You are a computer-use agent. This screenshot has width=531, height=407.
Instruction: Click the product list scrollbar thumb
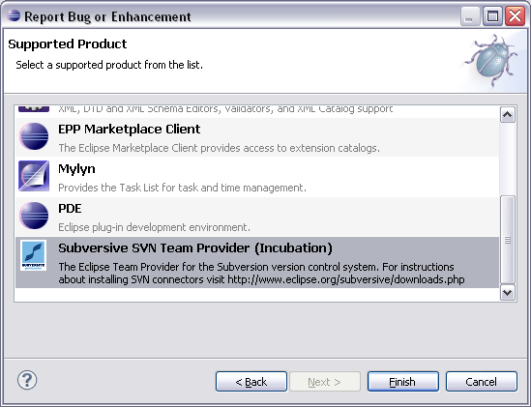[x=507, y=240]
